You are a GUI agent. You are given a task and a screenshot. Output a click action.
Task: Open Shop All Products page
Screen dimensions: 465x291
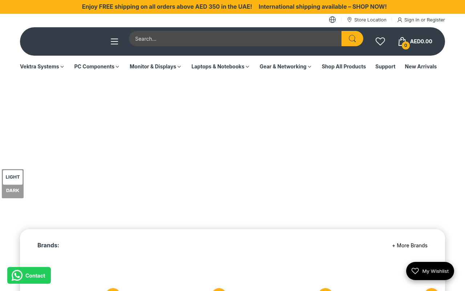pyautogui.click(x=344, y=67)
